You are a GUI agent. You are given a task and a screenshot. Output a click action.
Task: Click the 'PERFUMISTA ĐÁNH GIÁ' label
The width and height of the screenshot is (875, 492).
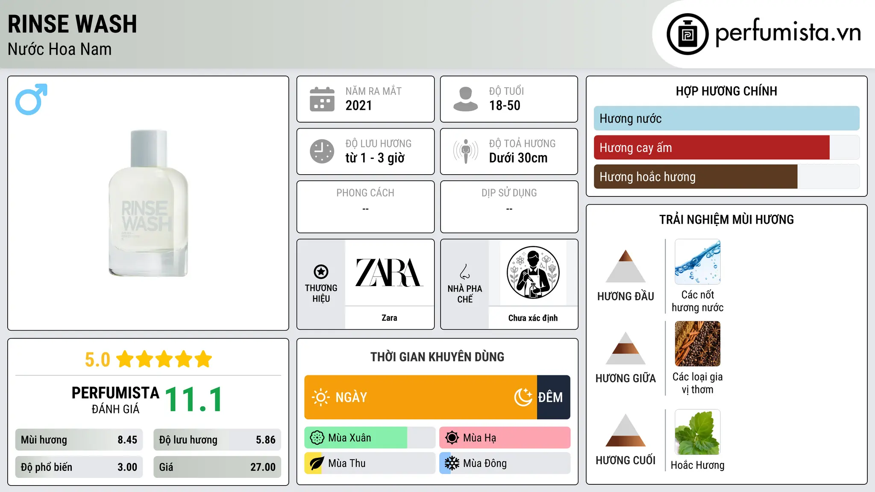115,400
